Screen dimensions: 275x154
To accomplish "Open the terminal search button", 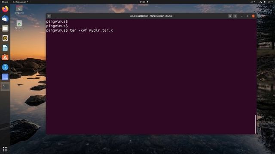I will pyautogui.click(x=230, y=16).
